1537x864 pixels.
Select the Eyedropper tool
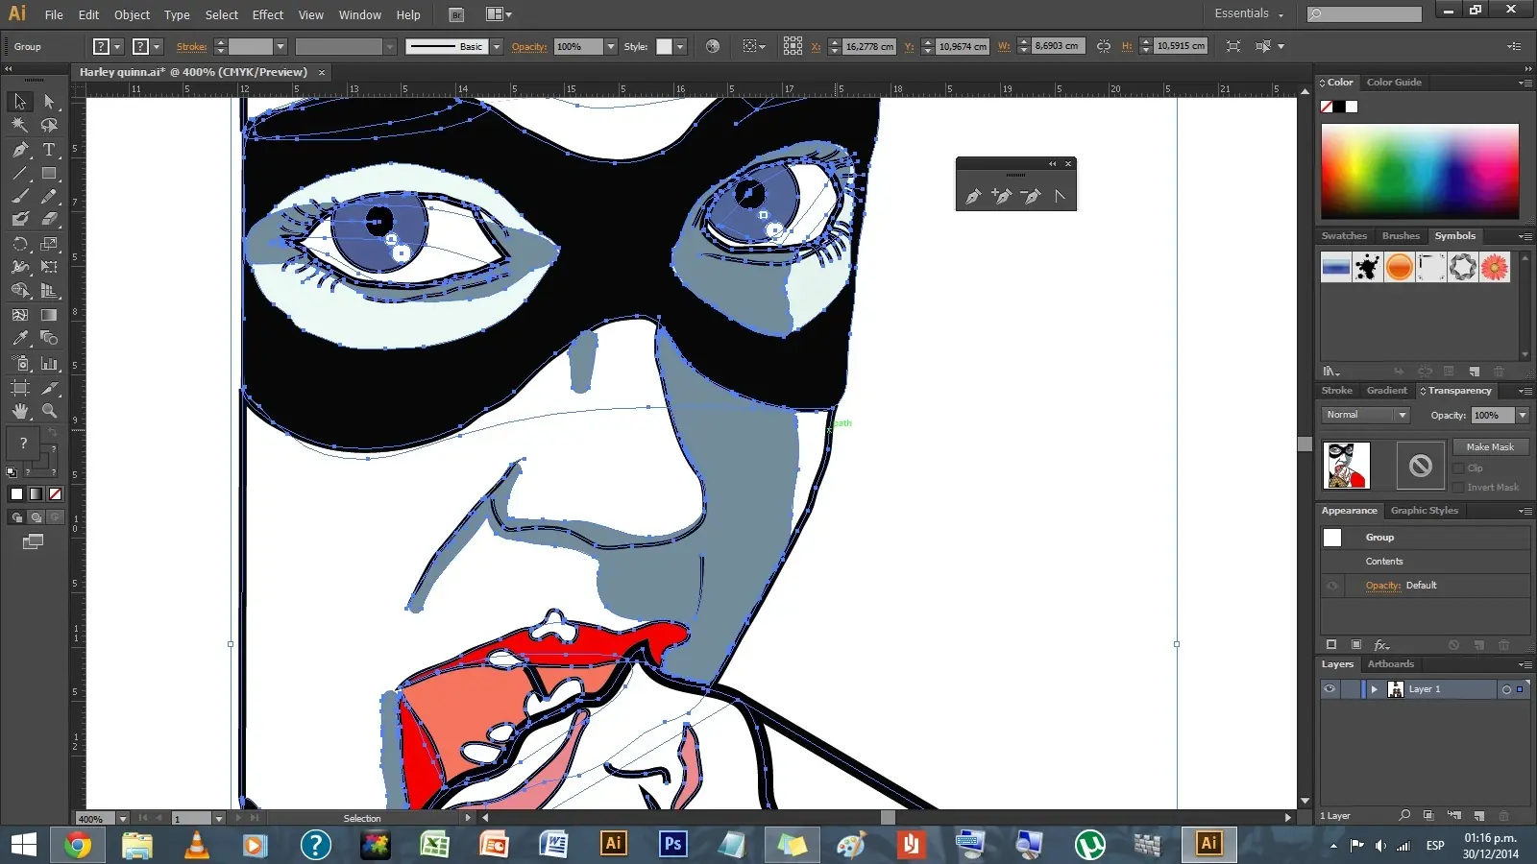coord(19,338)
